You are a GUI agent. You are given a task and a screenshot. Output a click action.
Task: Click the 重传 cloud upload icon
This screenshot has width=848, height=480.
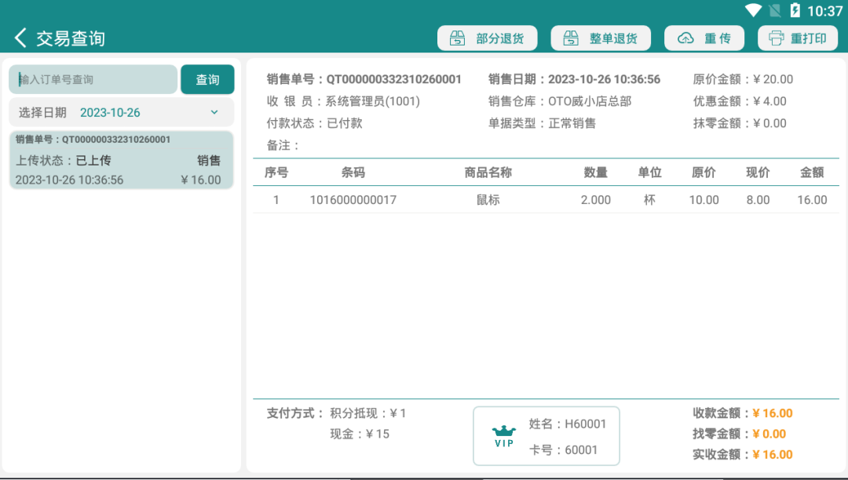click(685, 38)
